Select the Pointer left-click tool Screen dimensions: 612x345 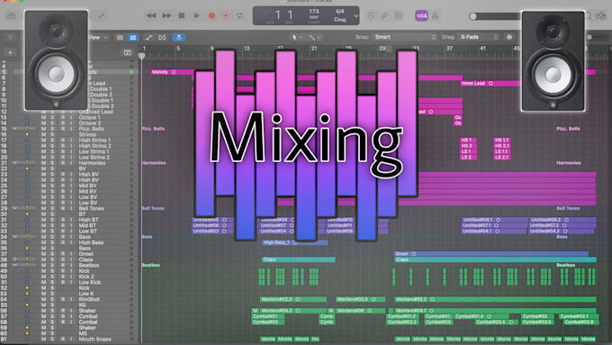coord(295,38)
